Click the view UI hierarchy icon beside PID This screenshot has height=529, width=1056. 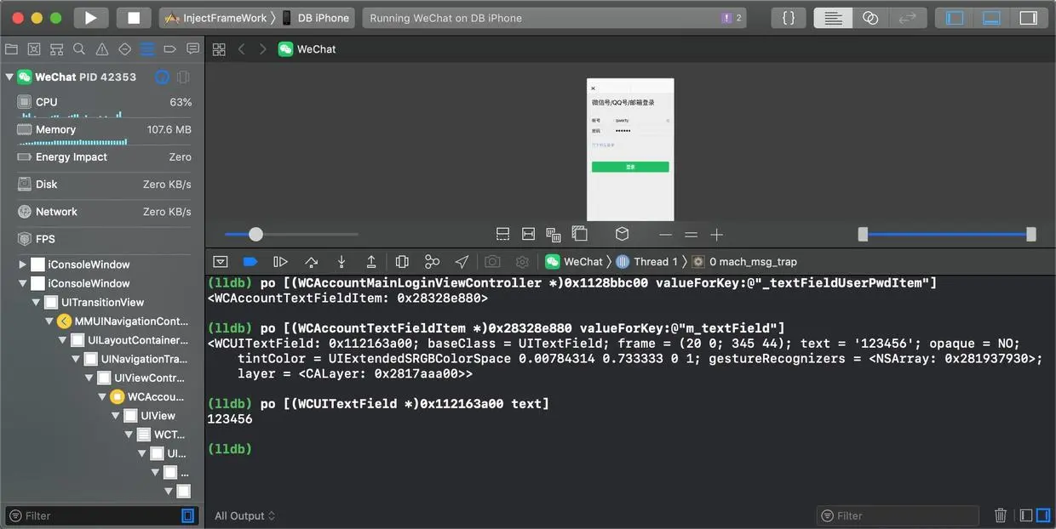183,77
